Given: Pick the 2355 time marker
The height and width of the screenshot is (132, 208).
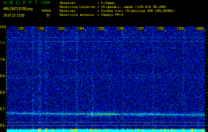Looking at the screenshot, I should click(x=101, y=29).
